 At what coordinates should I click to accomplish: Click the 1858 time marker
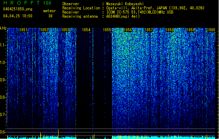click(170, 30)
